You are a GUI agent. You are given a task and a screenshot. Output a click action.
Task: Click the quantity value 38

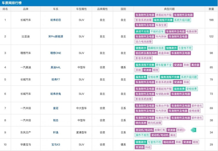[211, 120]
